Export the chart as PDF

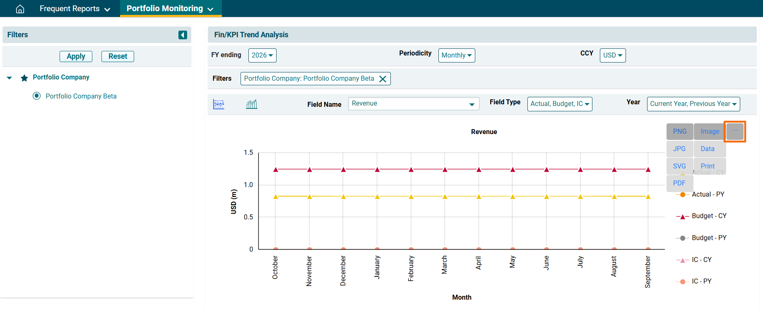pyautogui.click(x=679, y=183)
